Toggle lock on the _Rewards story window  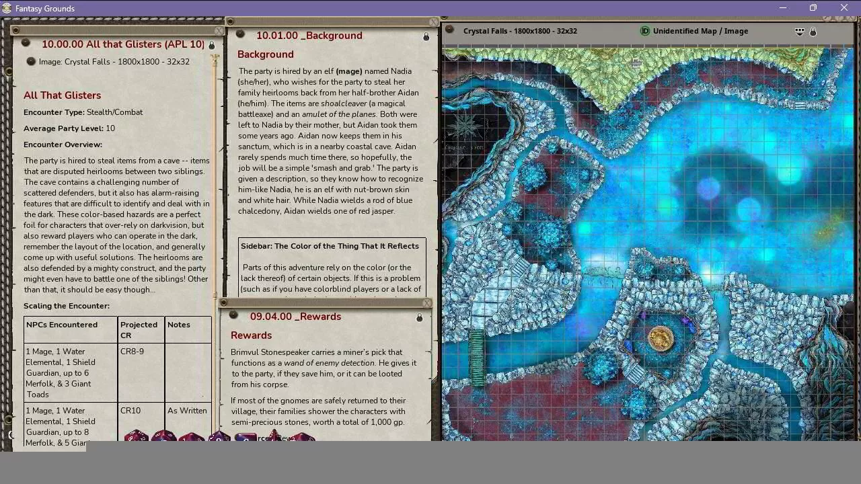point(419,317)
